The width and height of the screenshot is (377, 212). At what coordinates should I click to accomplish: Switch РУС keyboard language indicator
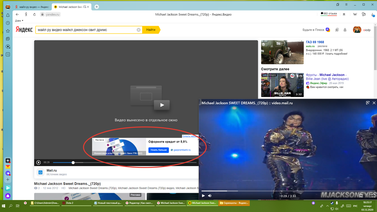[x=355, y=206]
